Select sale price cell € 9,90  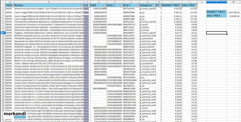[x=190, y=25]
